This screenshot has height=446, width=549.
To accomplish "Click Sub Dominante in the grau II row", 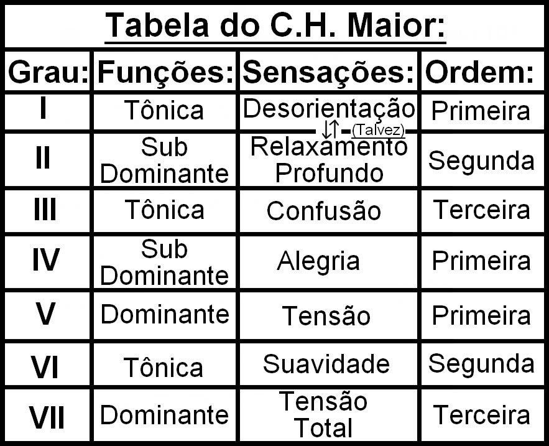I will tap(165, 160).
